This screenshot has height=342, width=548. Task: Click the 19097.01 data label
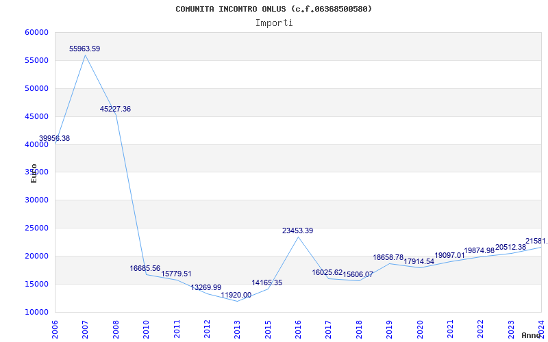click(x=449, y=255)
